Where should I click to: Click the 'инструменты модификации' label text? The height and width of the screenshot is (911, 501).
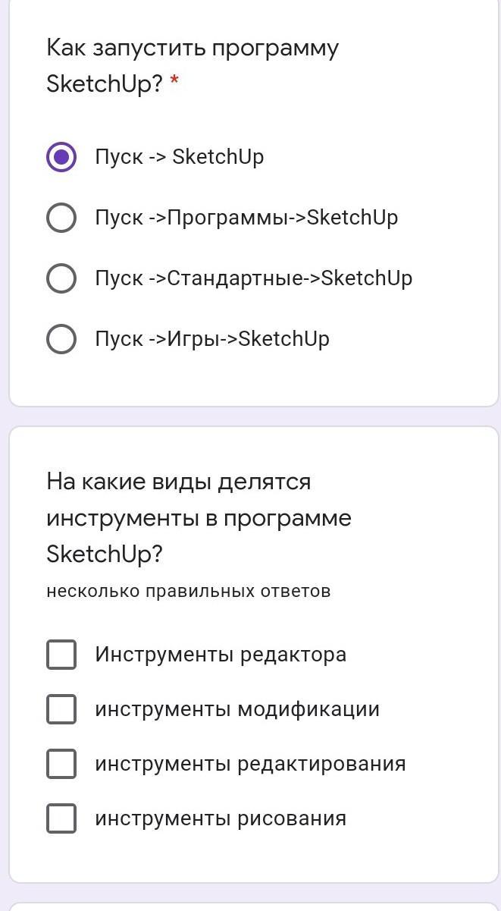(237, 709)
